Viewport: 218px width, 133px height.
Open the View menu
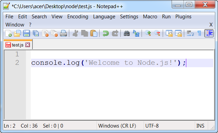[57, 17]
